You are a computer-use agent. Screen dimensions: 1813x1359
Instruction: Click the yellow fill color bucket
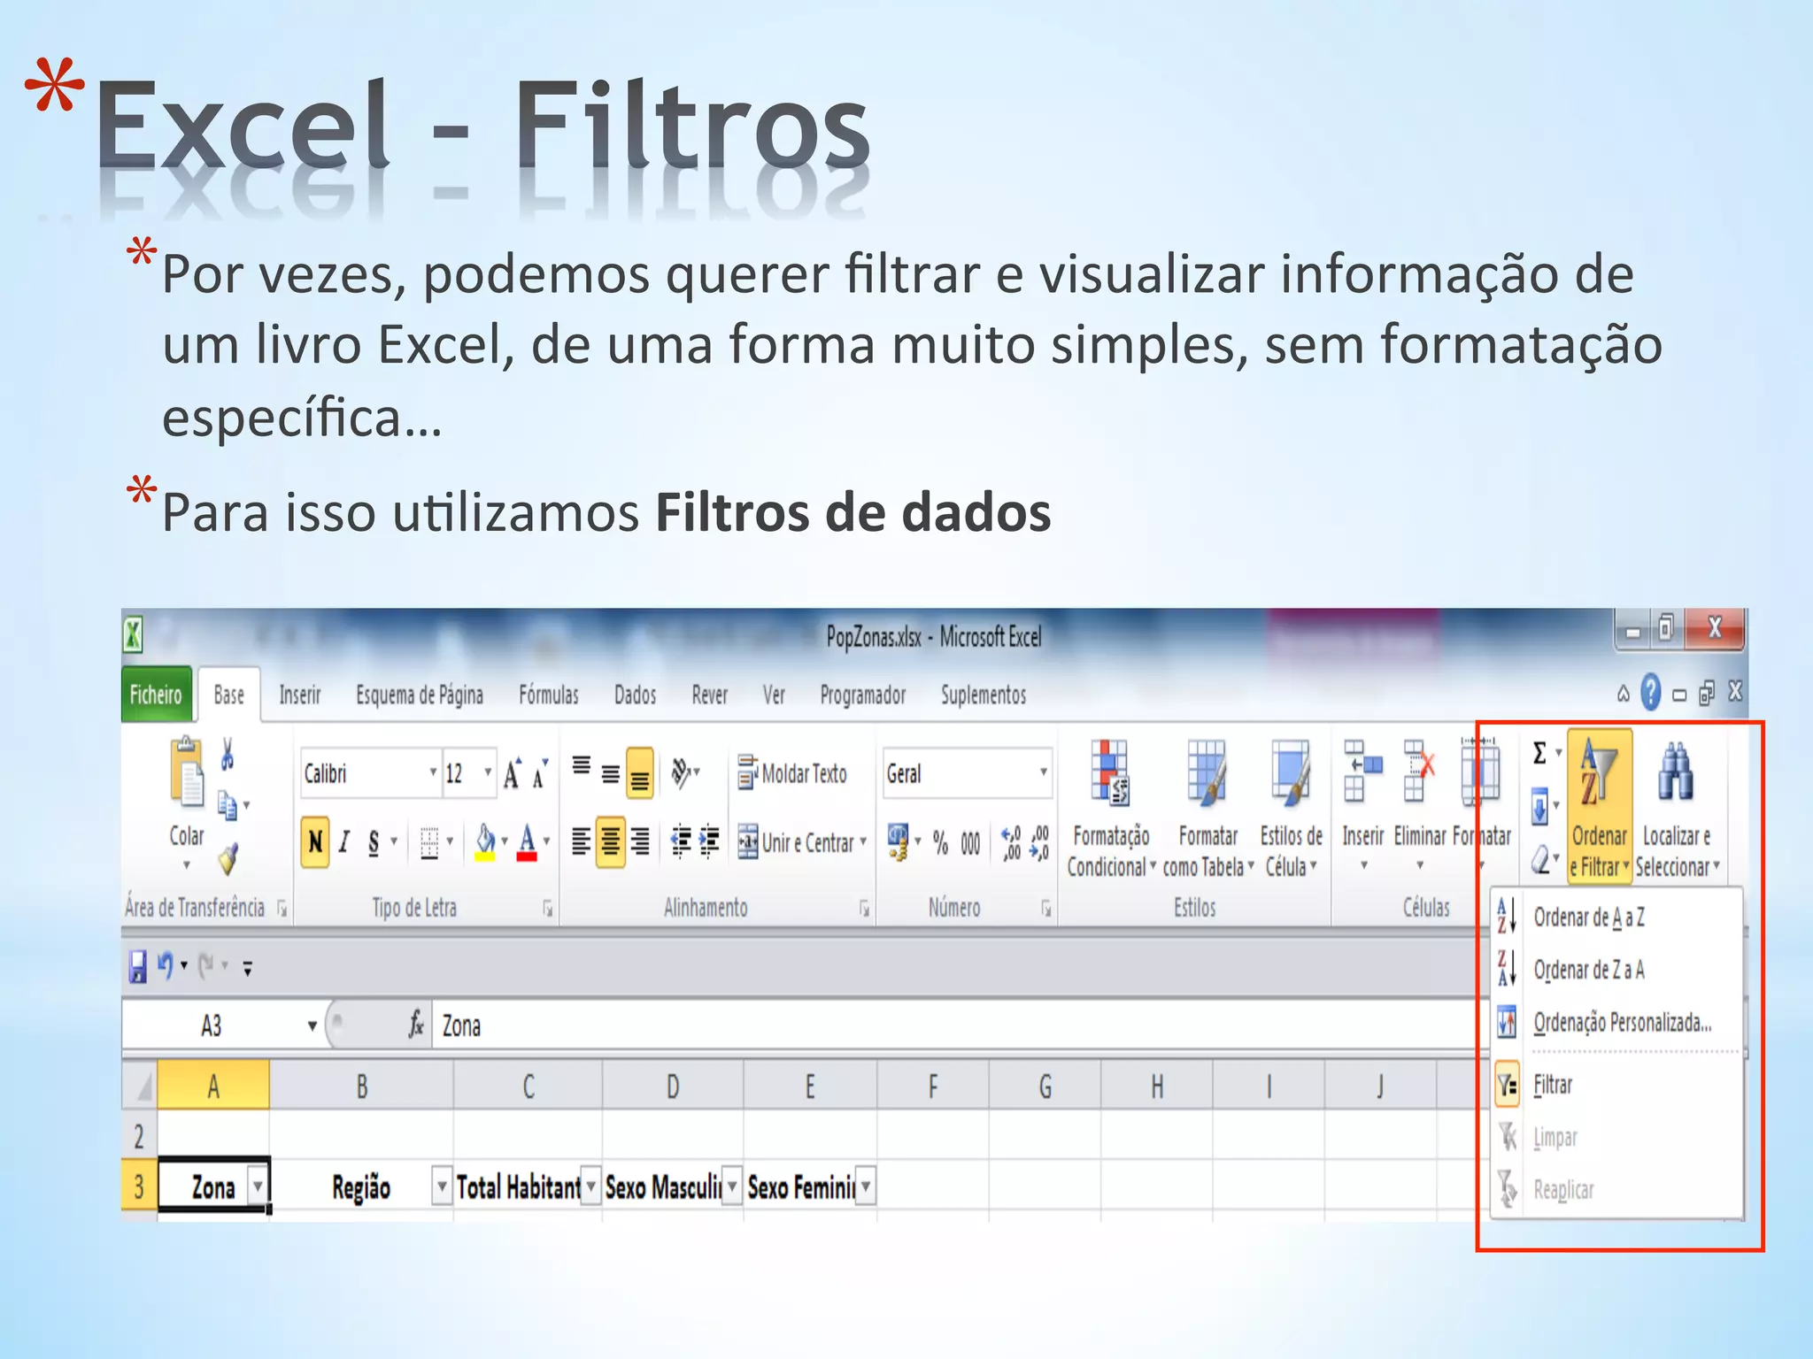[x=485, y=841]
